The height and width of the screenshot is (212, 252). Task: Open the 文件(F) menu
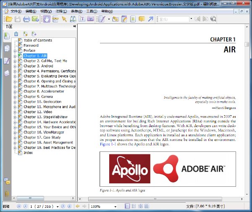click(16, 11)
